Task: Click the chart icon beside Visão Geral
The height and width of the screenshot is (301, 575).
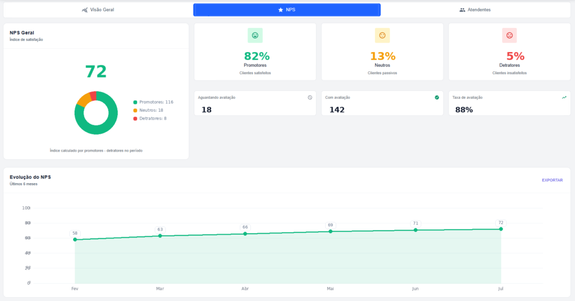Action: 85,10
